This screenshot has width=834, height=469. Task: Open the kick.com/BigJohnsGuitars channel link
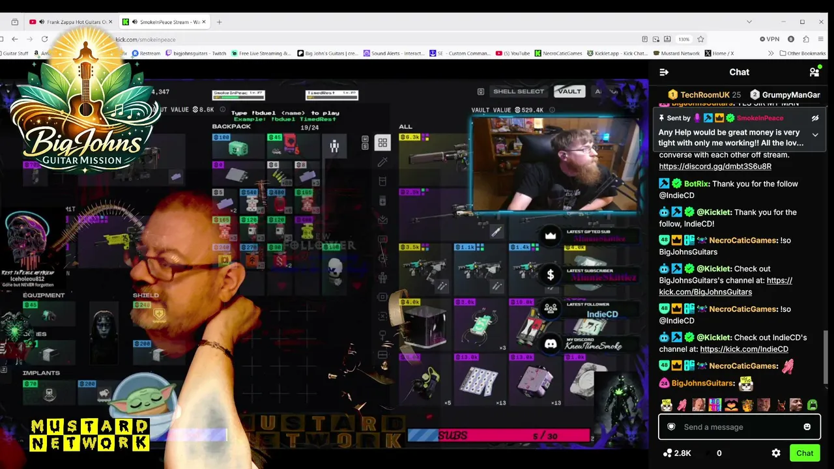pyautogui.click(x=726, y=287)
